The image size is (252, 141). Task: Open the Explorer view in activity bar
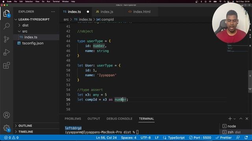pos(6,13)
